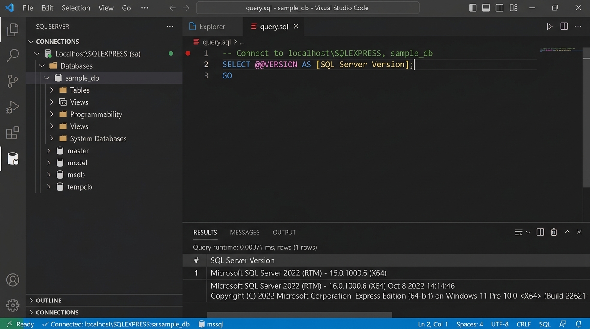Open the Explorer view in activity bar
Screen dimensions: 590x329
(13, 30)
